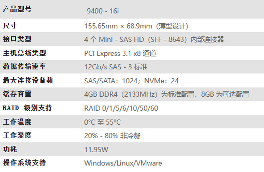Click the 尺寸 label cell
The image size is (264, 172).
tap(10, 25)
